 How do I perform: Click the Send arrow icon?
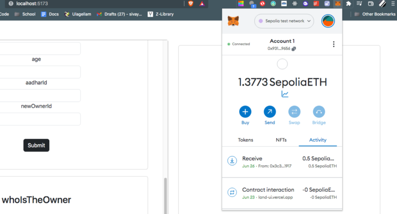(x=269, y=112)
